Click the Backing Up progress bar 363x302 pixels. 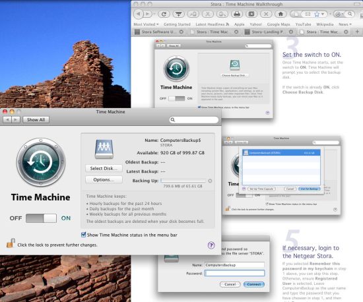pyautogui.click(x=183, y=181)
